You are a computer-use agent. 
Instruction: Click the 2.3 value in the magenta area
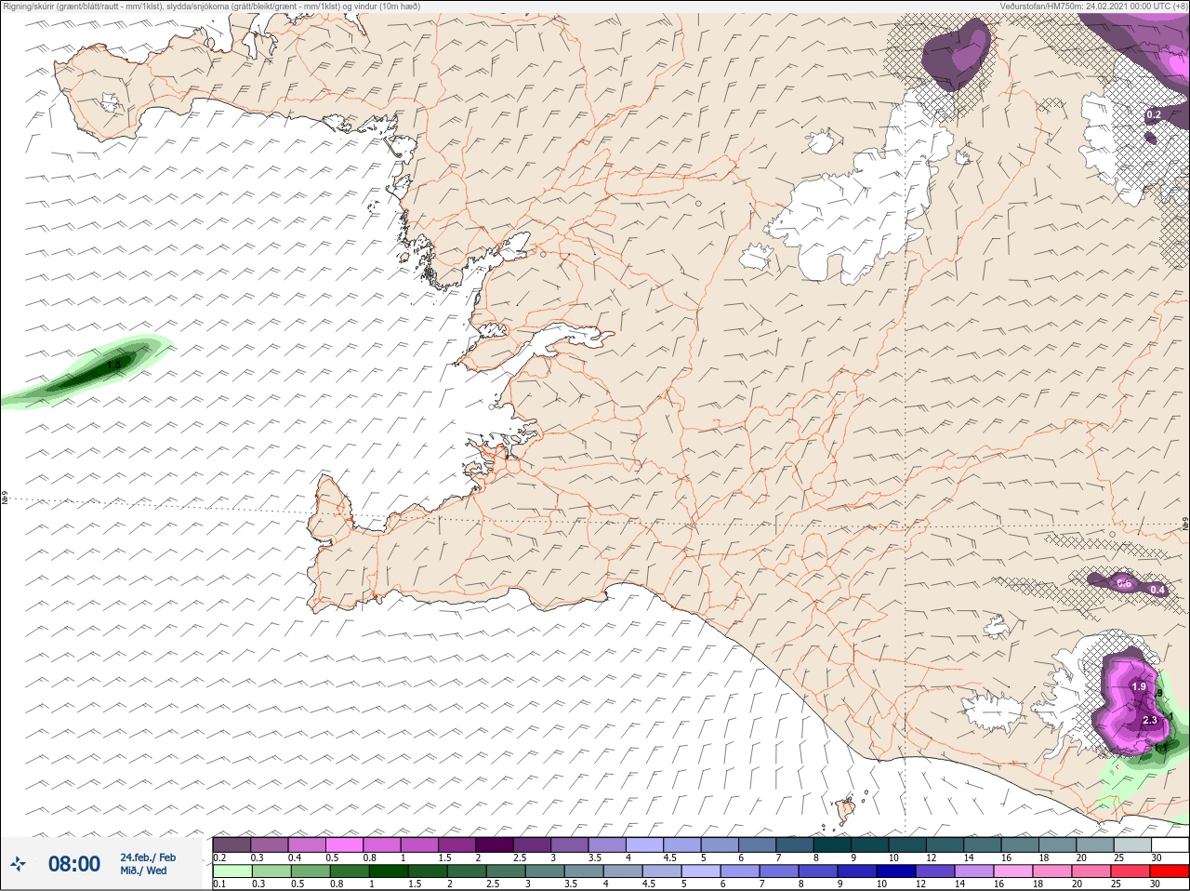pos(1150,720)
